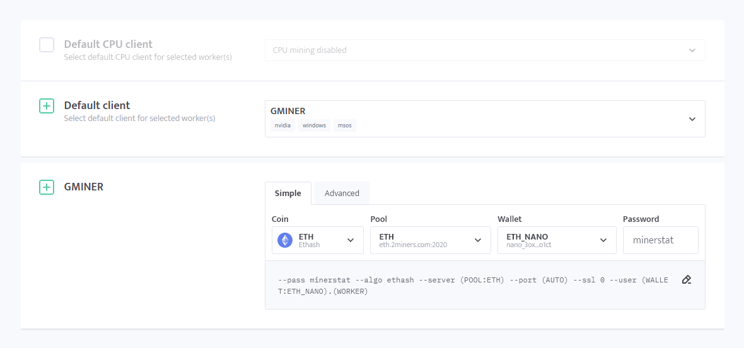This screenshot has width=744, height=348.
Task: Click the nvidia tag under GMINER
Action: (283, 125)
